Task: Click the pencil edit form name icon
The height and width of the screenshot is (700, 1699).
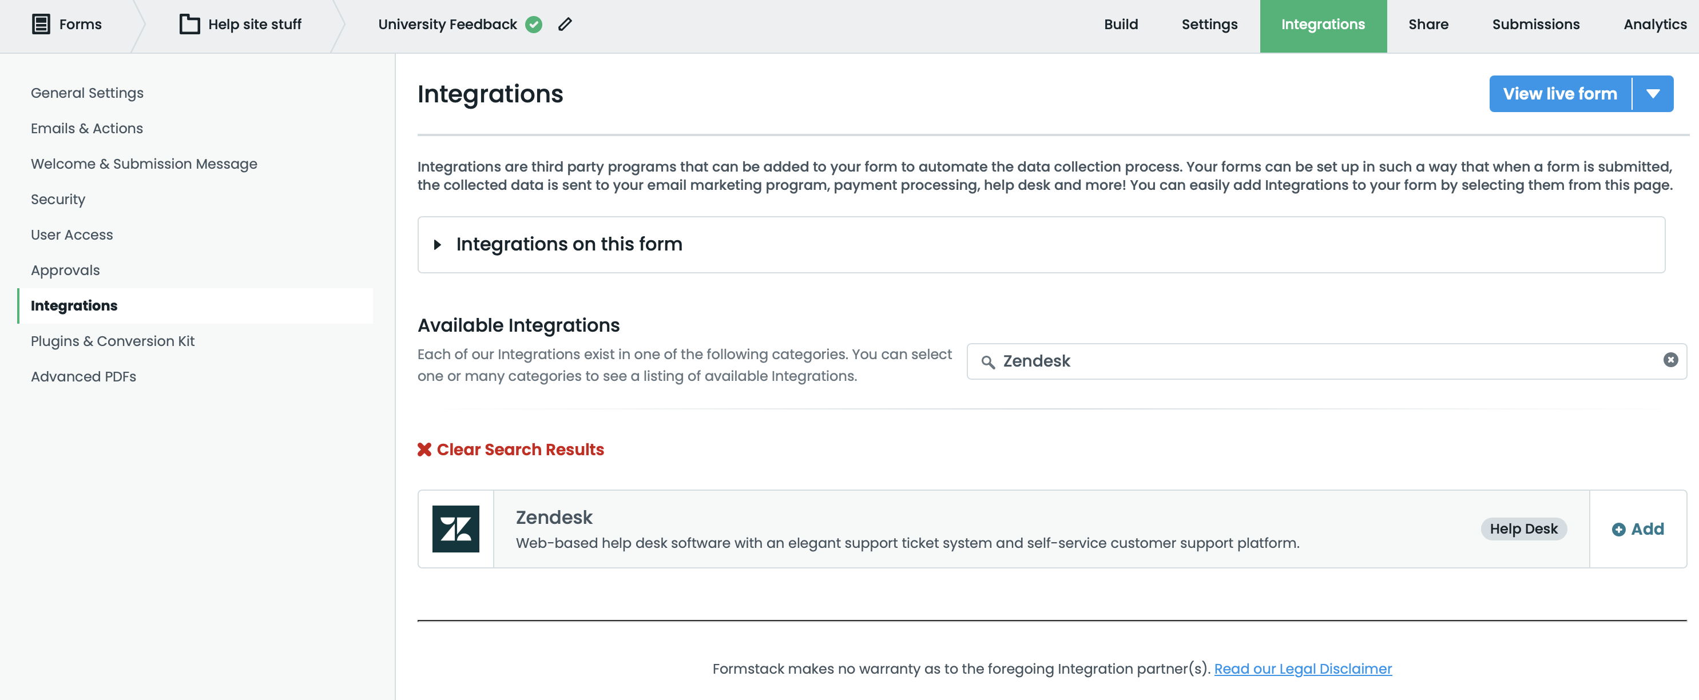Action: [x=565, y=25]
